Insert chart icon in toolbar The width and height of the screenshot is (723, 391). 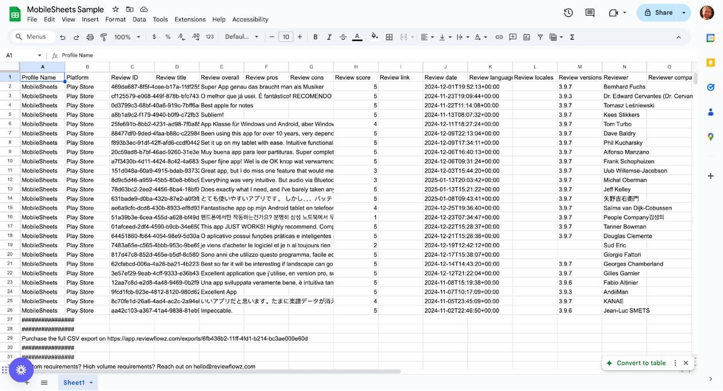point(527,37)
